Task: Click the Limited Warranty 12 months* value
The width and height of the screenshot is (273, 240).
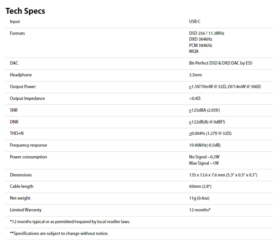Action: pyautogui.click(x=200, y=210)
